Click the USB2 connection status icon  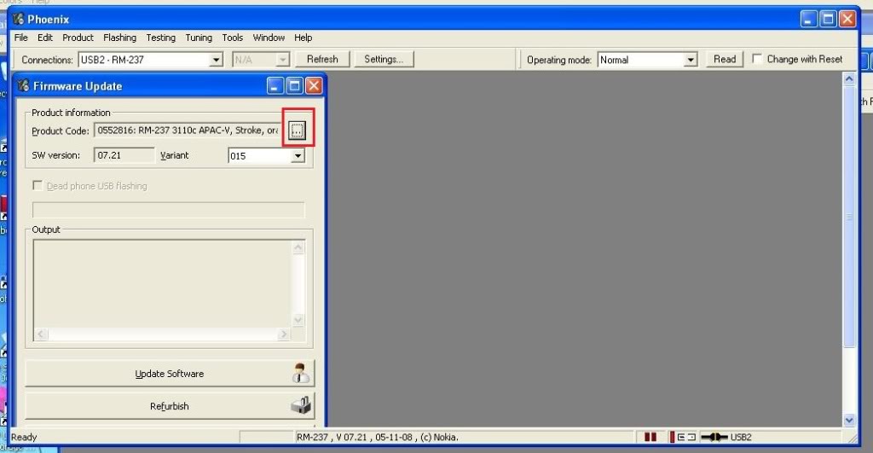(x=714, y=437)
